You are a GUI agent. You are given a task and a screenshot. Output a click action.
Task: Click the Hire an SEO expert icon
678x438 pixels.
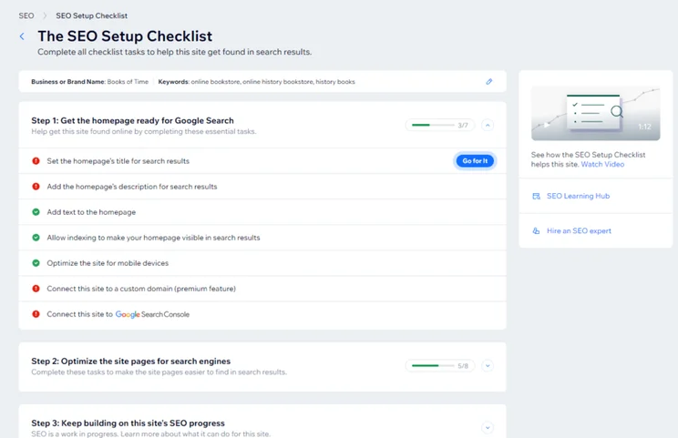click(x=536, y=231)
